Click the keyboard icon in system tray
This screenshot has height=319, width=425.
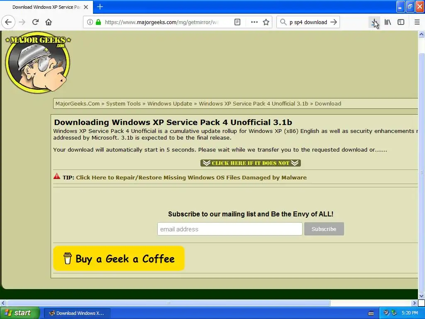point(371,313)
